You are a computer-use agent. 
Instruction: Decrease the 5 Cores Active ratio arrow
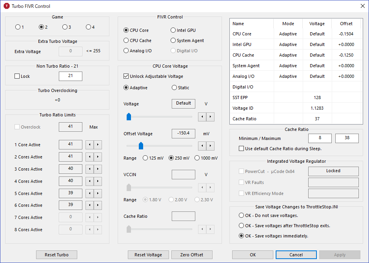tap(90, 193)
